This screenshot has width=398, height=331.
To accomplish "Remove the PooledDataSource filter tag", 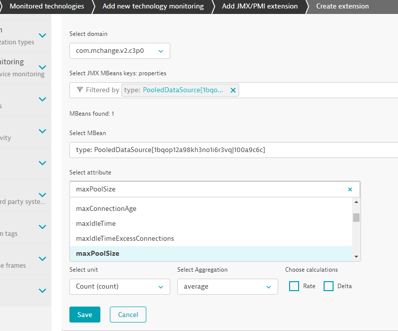I will tap(233, 90).
